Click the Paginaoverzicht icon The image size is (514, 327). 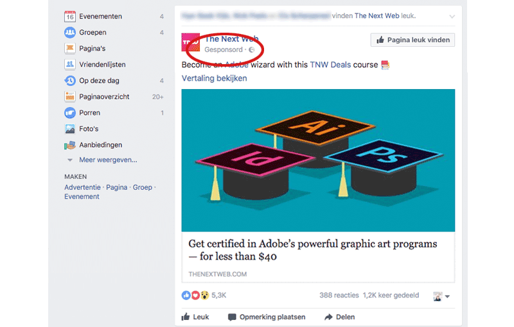point(70,96)
